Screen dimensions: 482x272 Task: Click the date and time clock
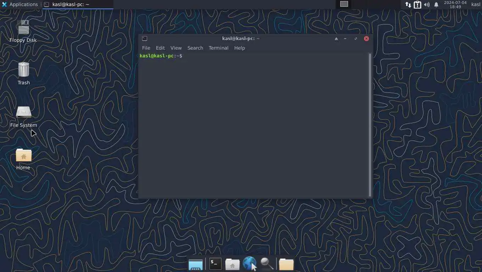click(455, 5)
